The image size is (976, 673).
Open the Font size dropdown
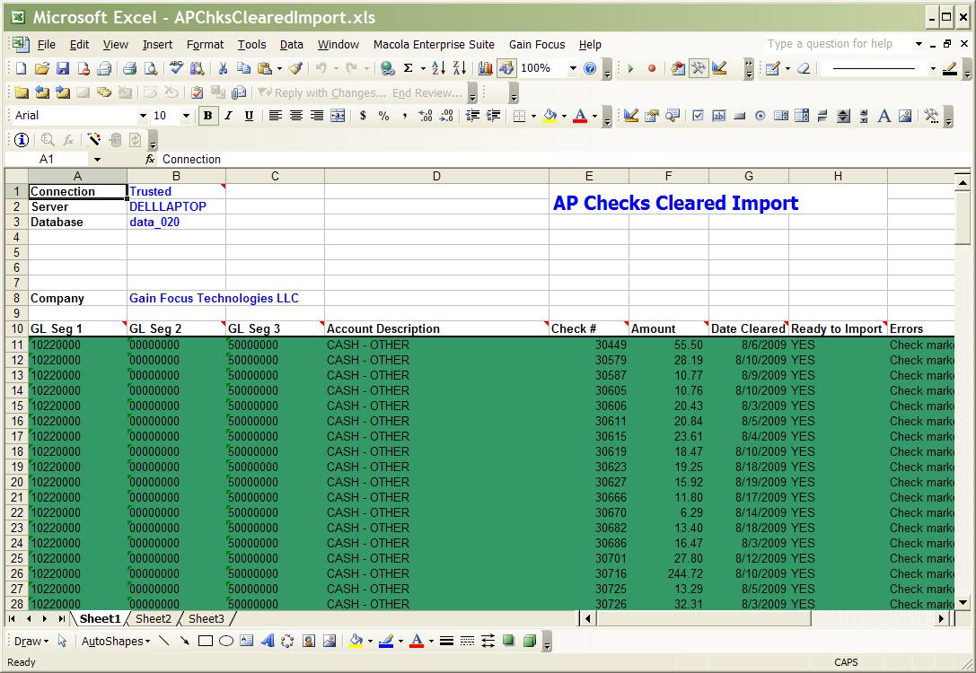click(186, 116)
